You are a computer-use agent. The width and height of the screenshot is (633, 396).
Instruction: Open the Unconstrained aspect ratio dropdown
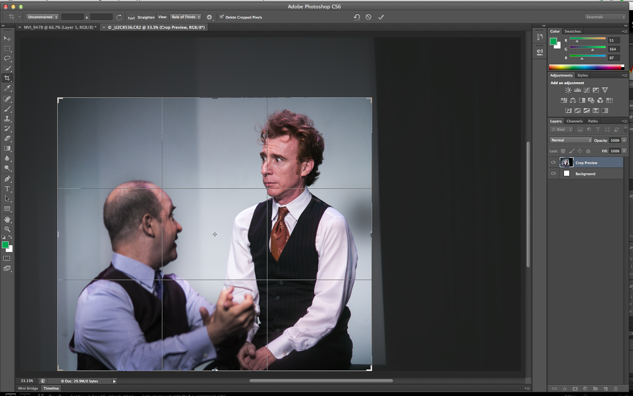42,17
